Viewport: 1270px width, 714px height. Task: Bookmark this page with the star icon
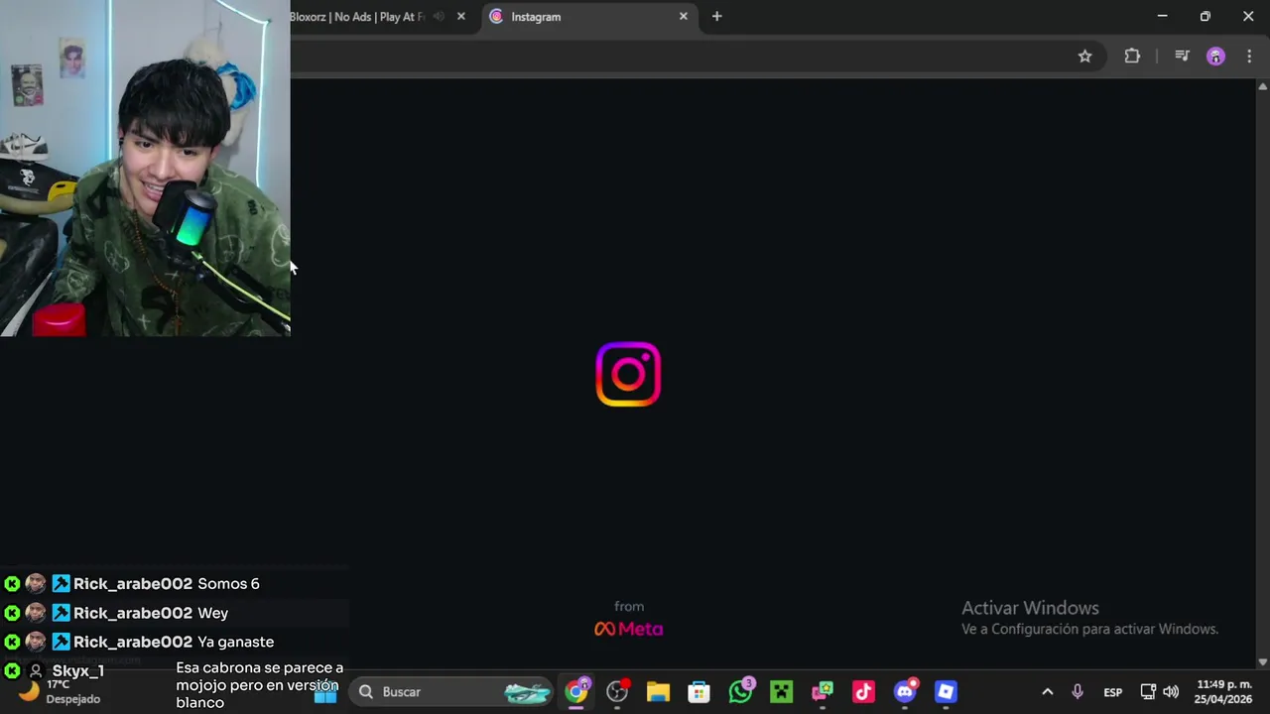(1084, 57)
